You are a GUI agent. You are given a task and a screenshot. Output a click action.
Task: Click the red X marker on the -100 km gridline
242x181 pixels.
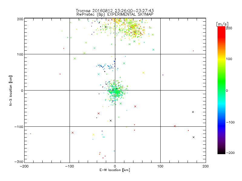175,126
